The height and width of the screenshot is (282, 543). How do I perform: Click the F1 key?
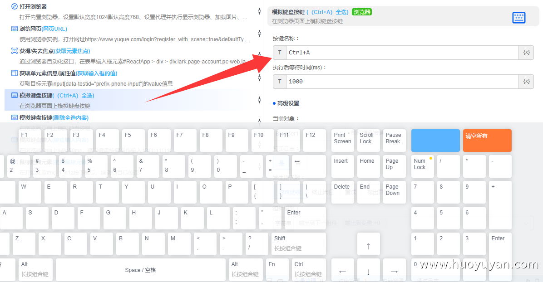tap(30, 141)
